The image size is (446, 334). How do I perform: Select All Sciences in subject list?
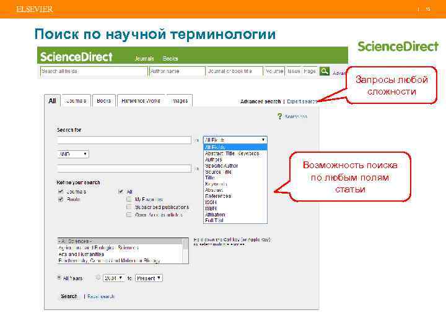120,241
